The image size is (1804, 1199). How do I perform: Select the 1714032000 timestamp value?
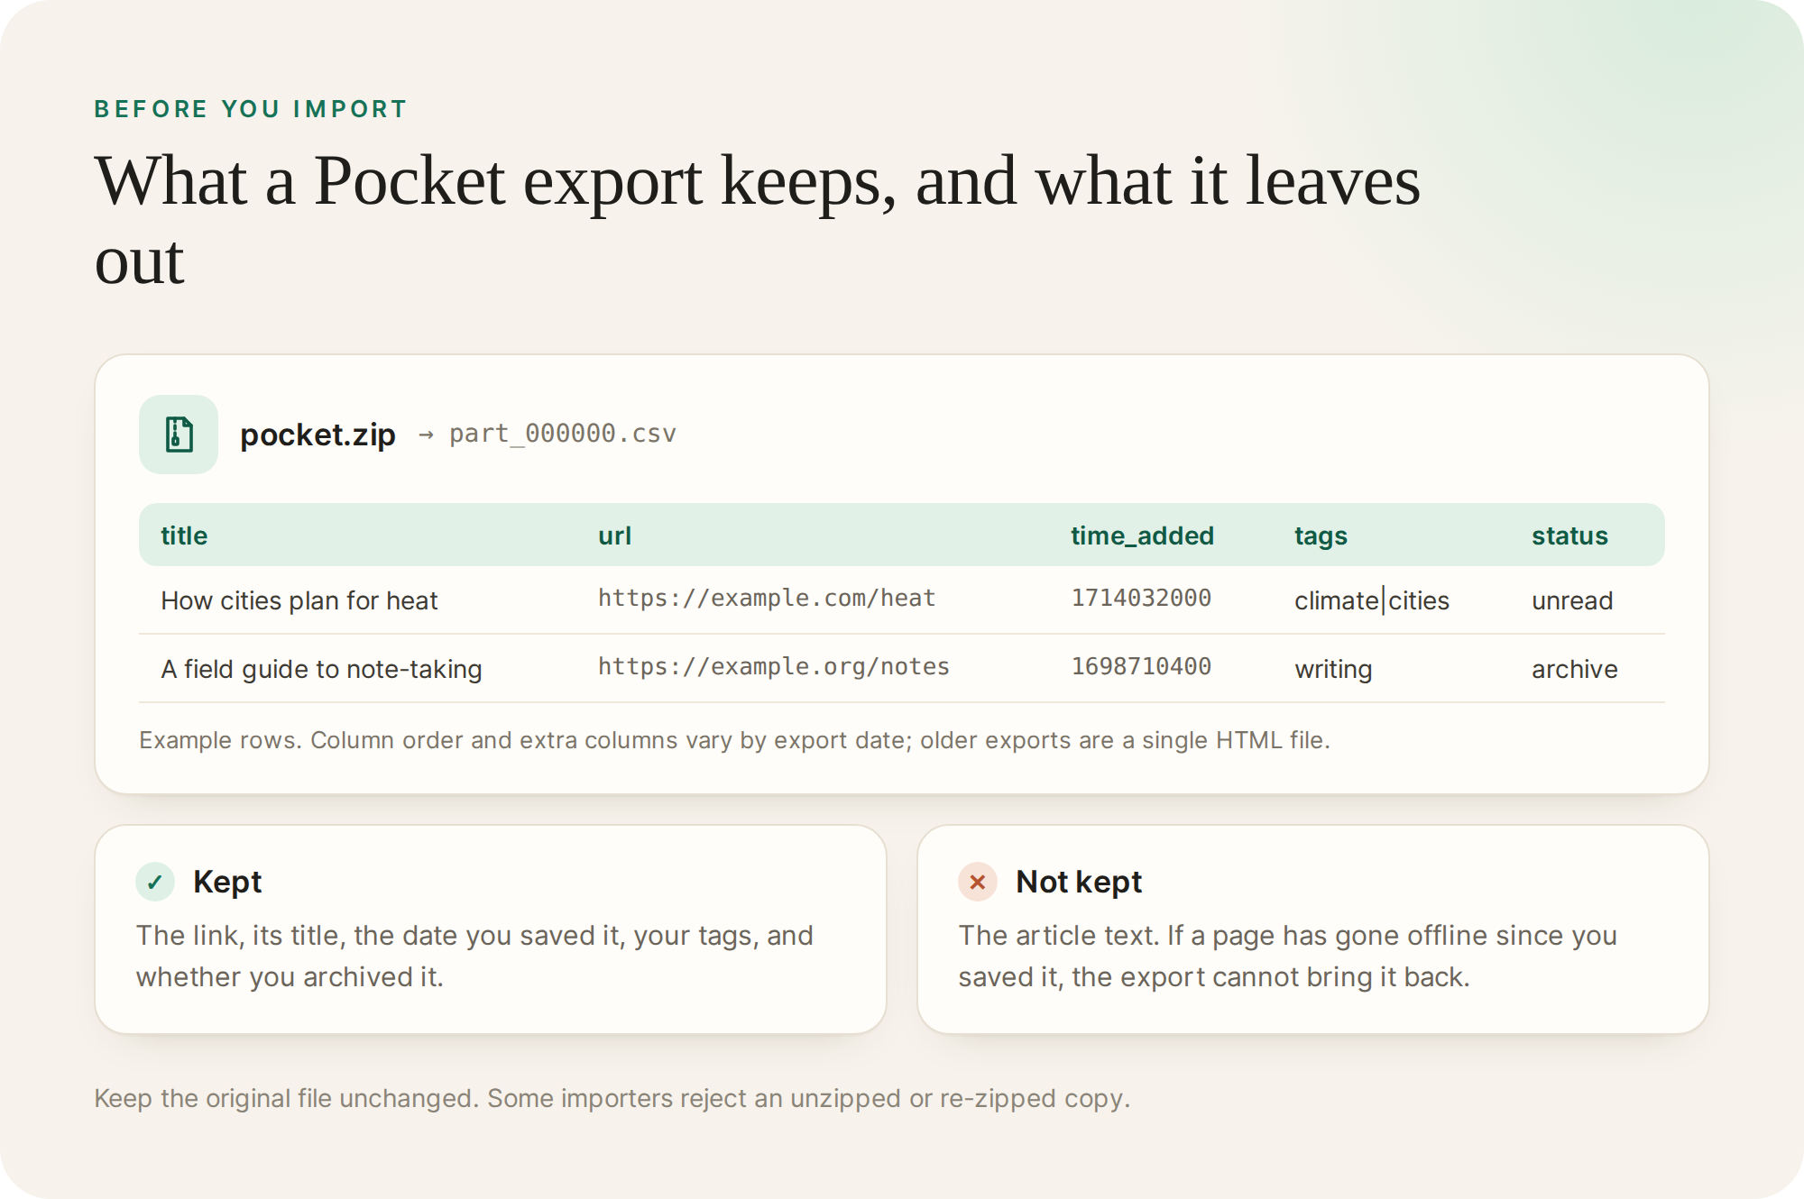1141,598
